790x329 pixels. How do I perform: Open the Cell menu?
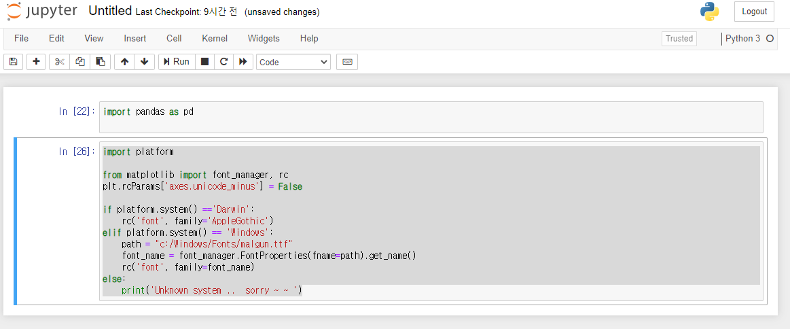point(174,38)
